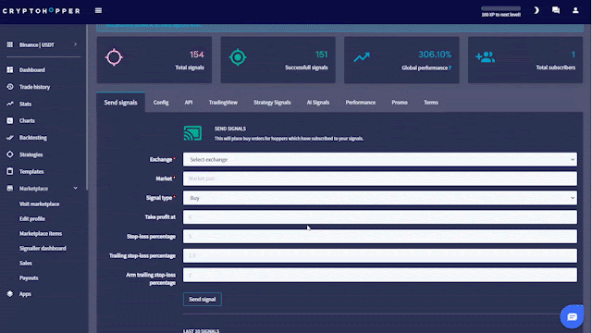Open the chat messages icon in header
The height and width of the screenshot is (333, 592).
coord(556,10)
